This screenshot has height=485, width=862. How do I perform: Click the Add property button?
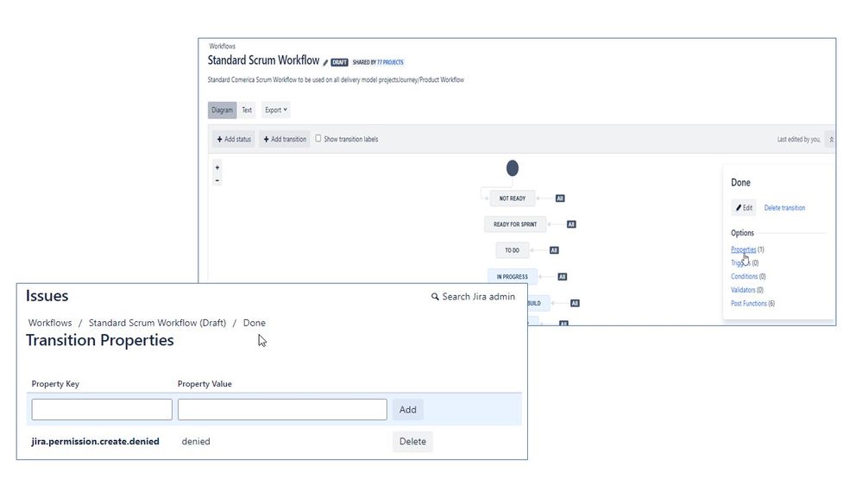408,410
